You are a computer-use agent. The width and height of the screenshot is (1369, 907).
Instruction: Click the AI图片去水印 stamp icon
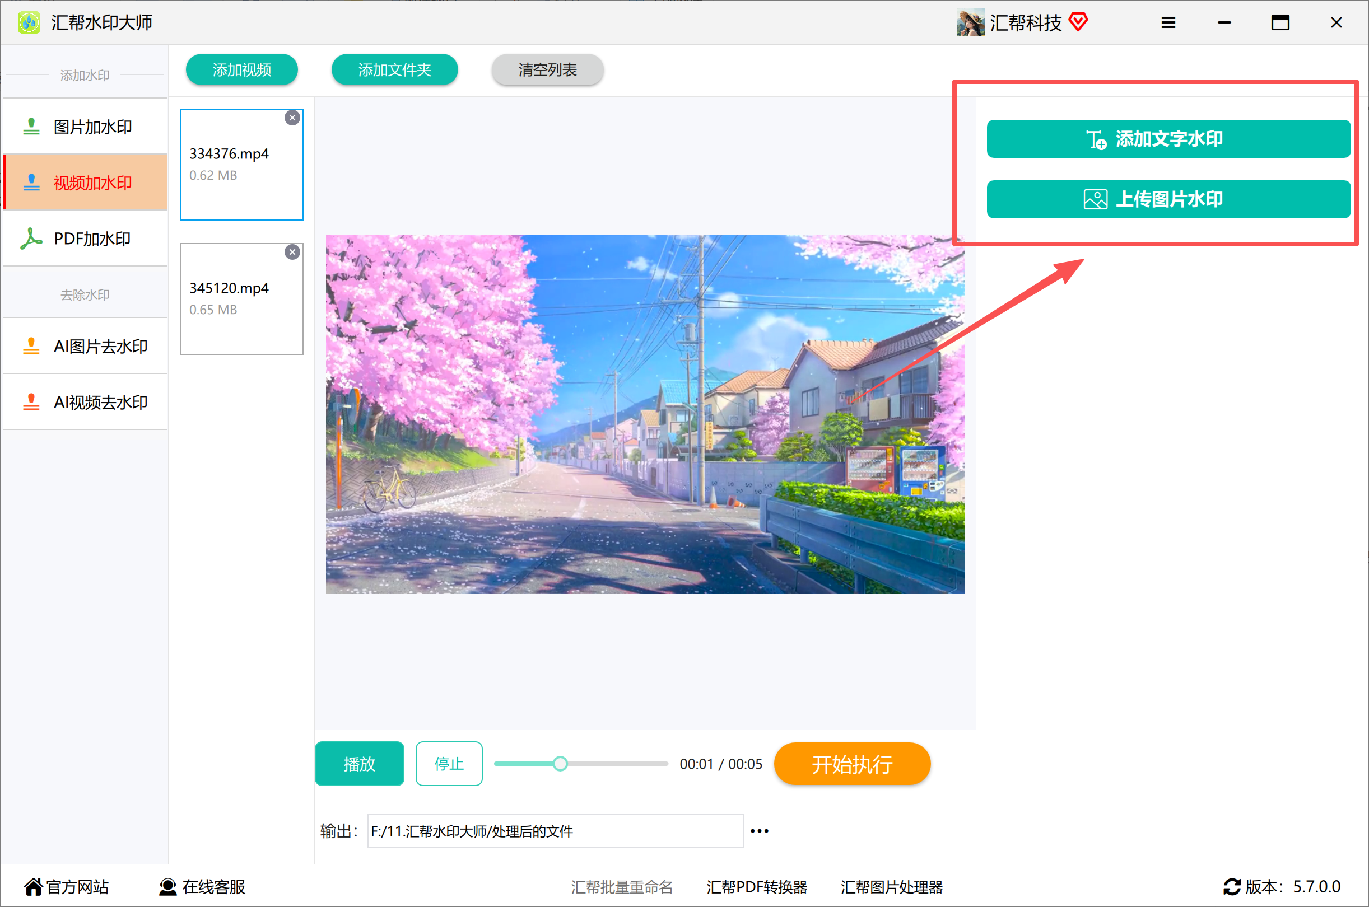[31, 347]
